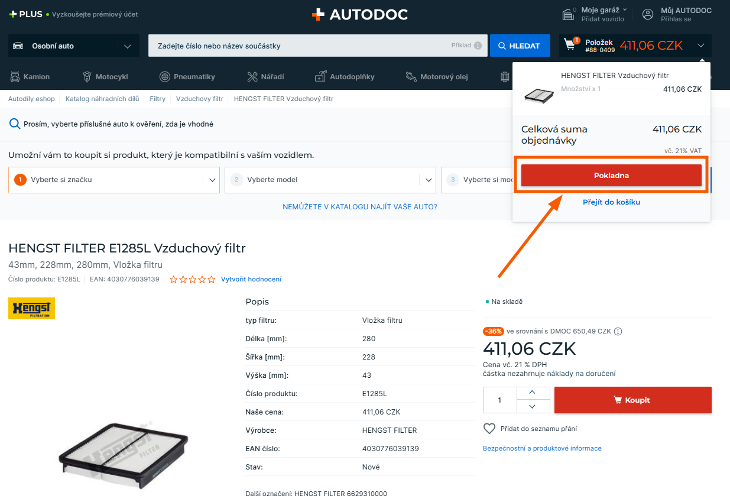The height and width of the screenshot is (502, 730).
Task: Click the info icon next to Příklad
Action: click(x=478, y=46)
